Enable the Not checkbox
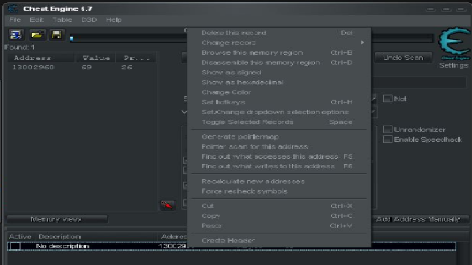 (x=388, y=99)
